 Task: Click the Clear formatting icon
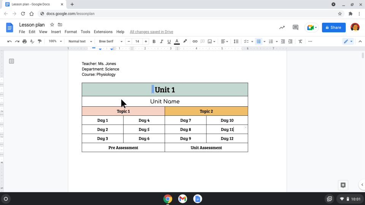tap(300, 41)
